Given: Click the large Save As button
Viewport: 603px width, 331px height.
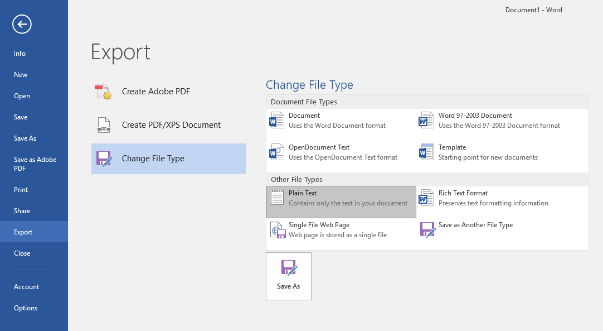Looking at the screenshot, I should click(x=289, y=276).
